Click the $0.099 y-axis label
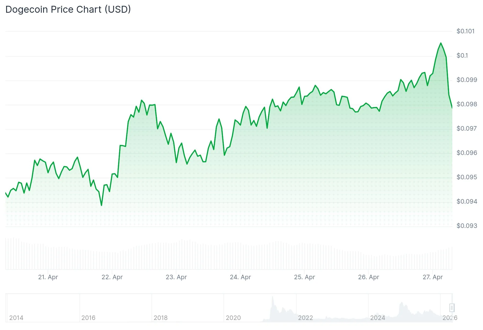Viewport: 483px width, 330px height. [x=467, y=80]
